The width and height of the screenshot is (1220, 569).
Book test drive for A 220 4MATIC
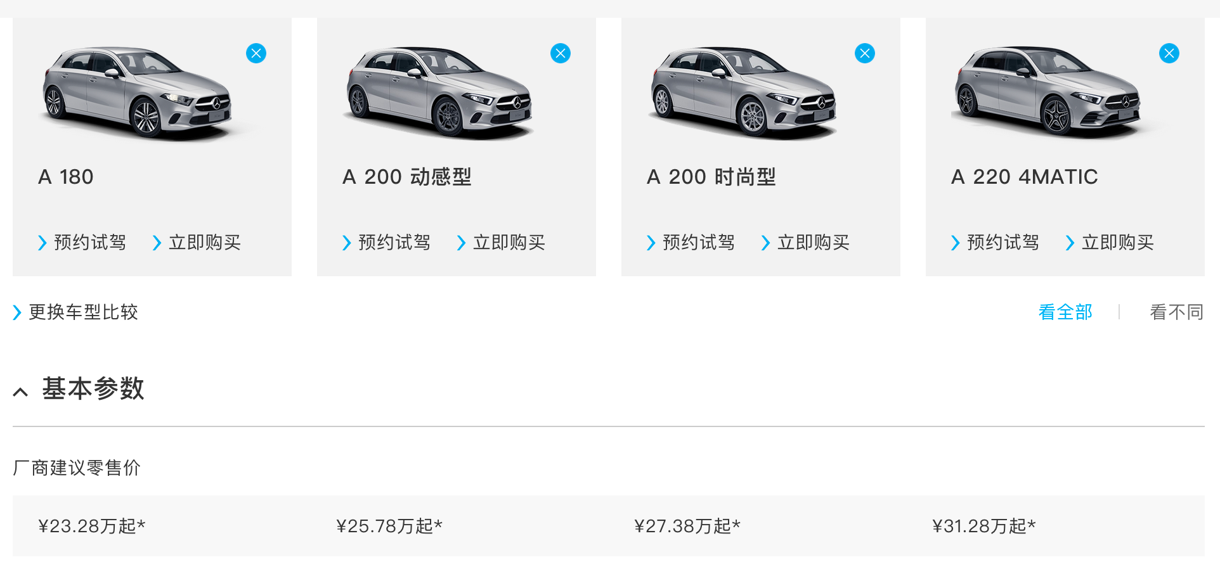point(996,243)
